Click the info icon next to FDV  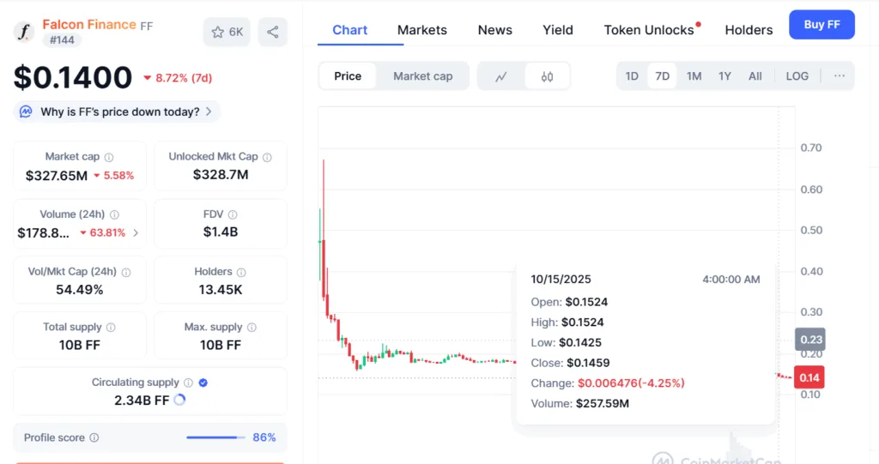pos(233,214)
